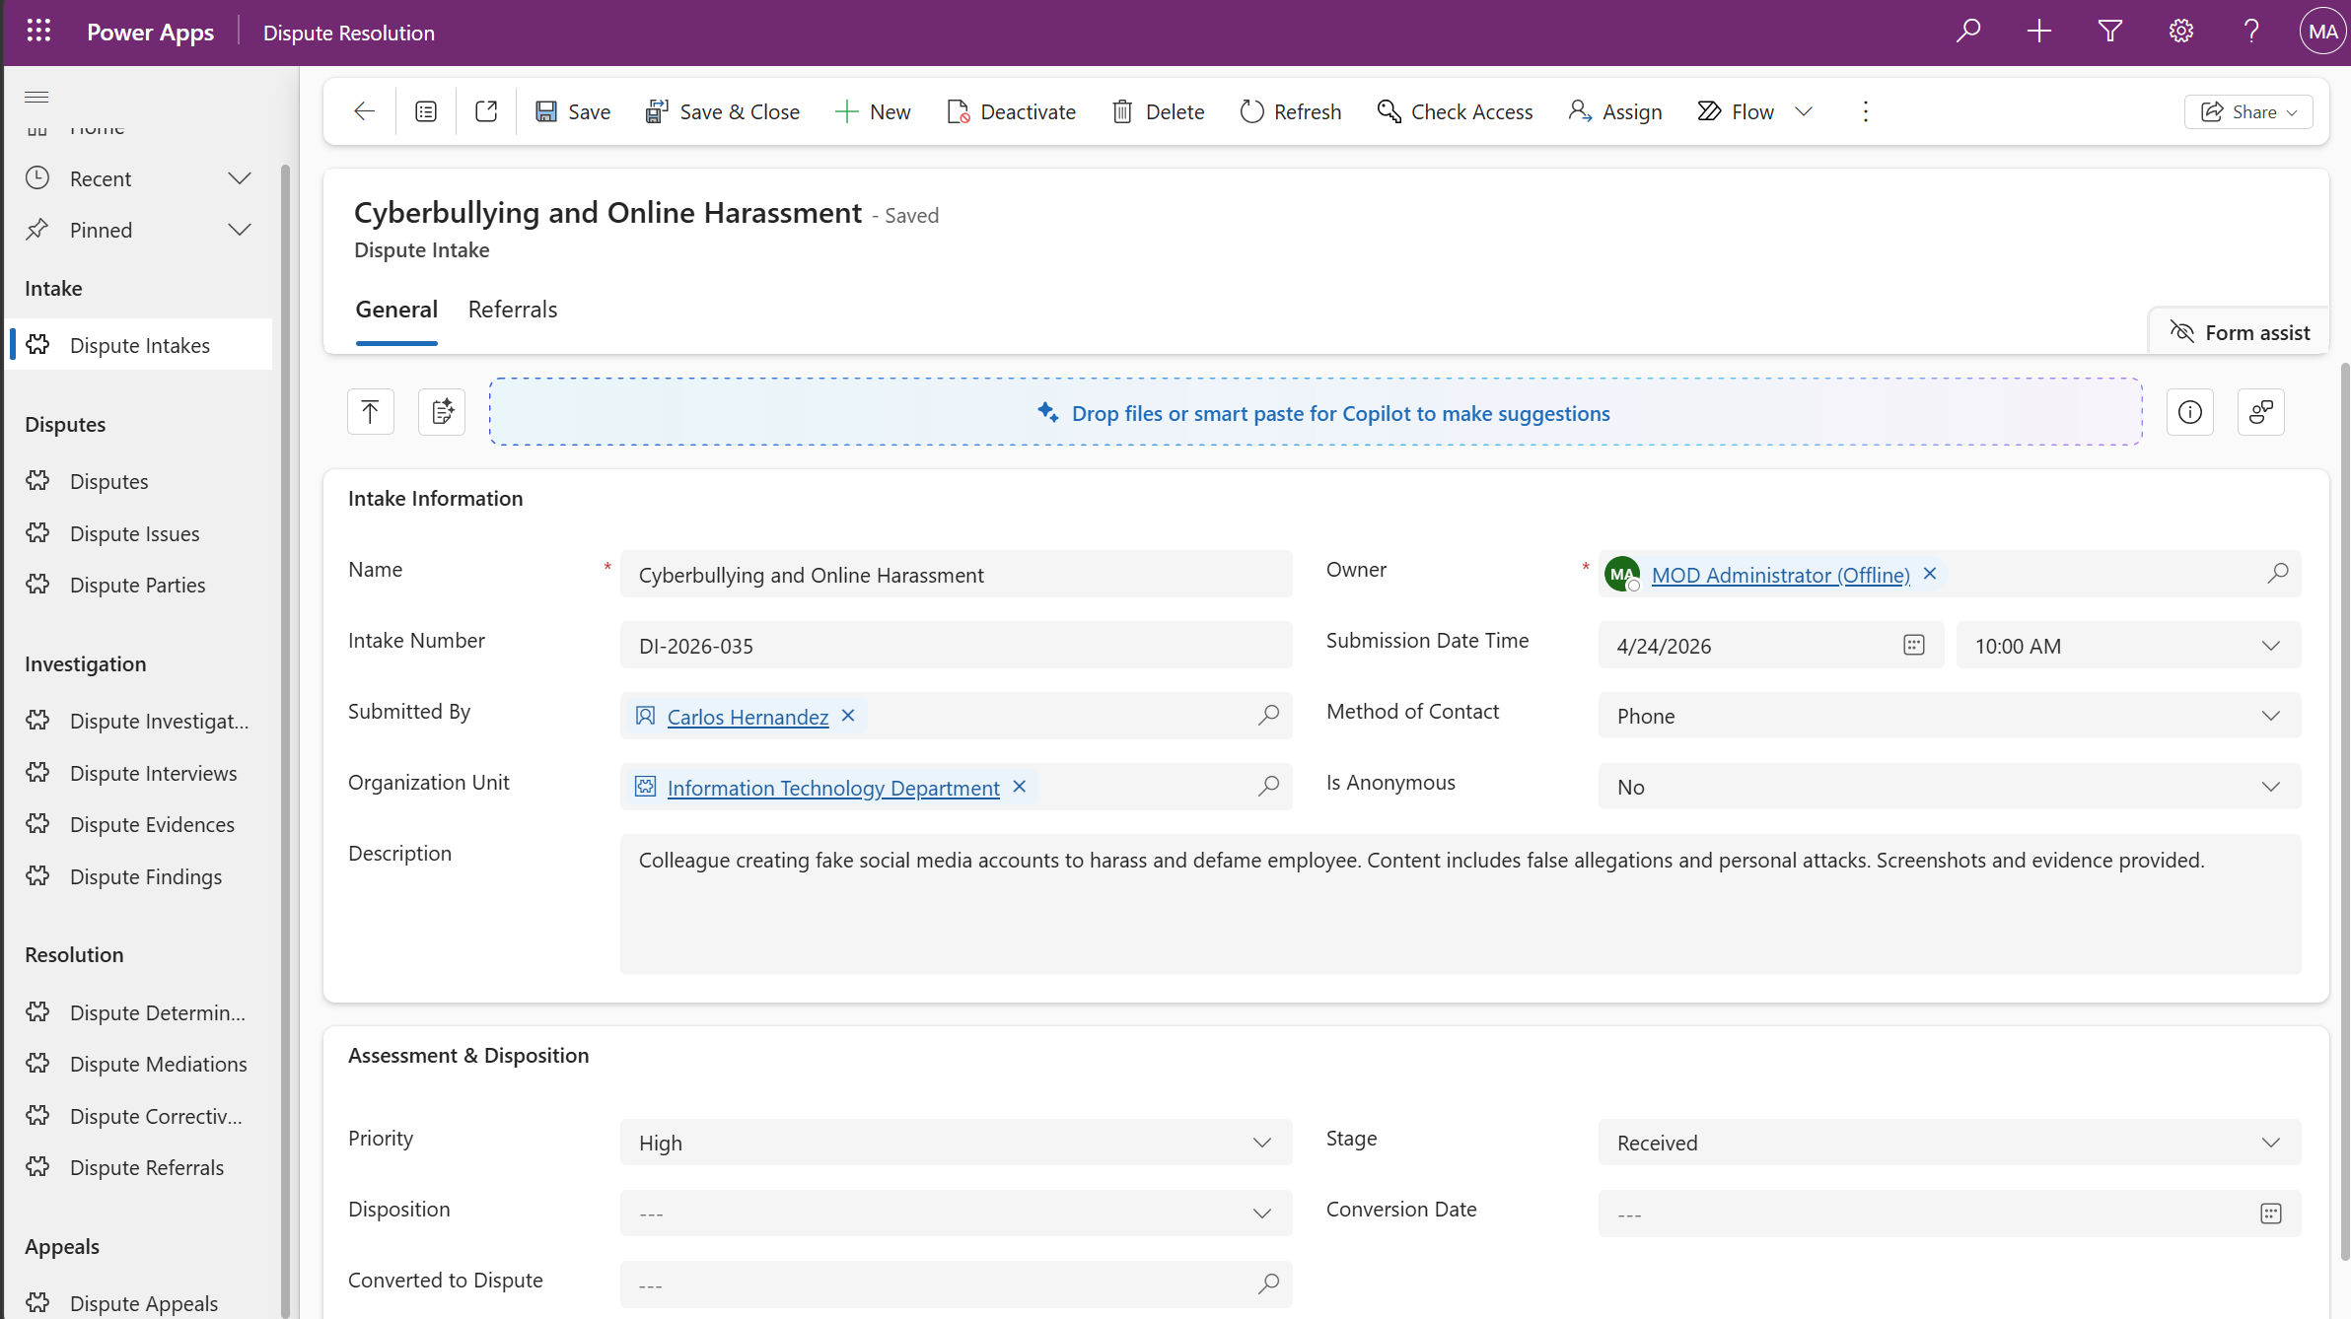This screenshot has width=2351, height=1319.
Task: Search the Owner lookup magnifier
Action: [2278, 573]
